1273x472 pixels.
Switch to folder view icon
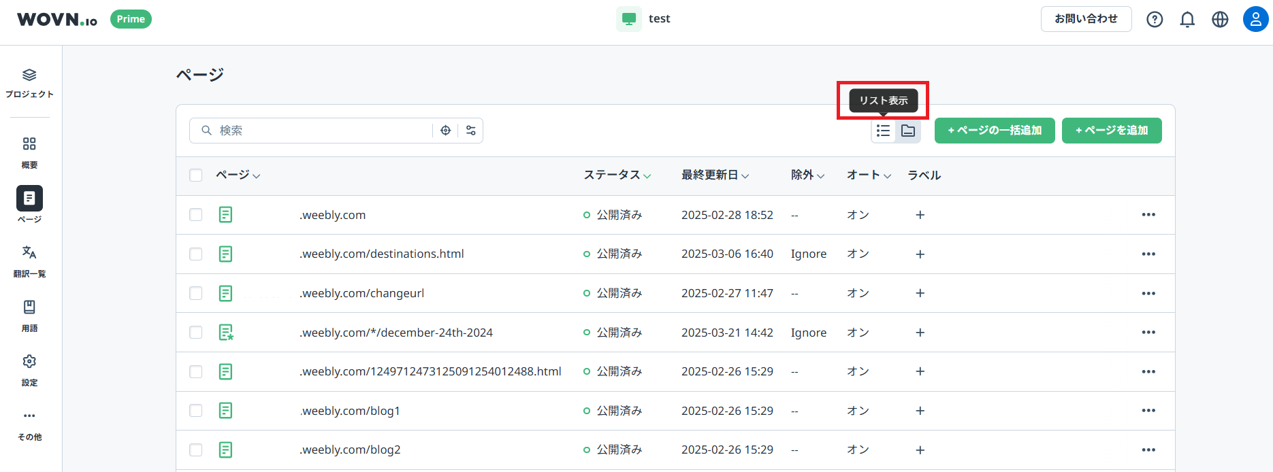[x=908, y=131]
